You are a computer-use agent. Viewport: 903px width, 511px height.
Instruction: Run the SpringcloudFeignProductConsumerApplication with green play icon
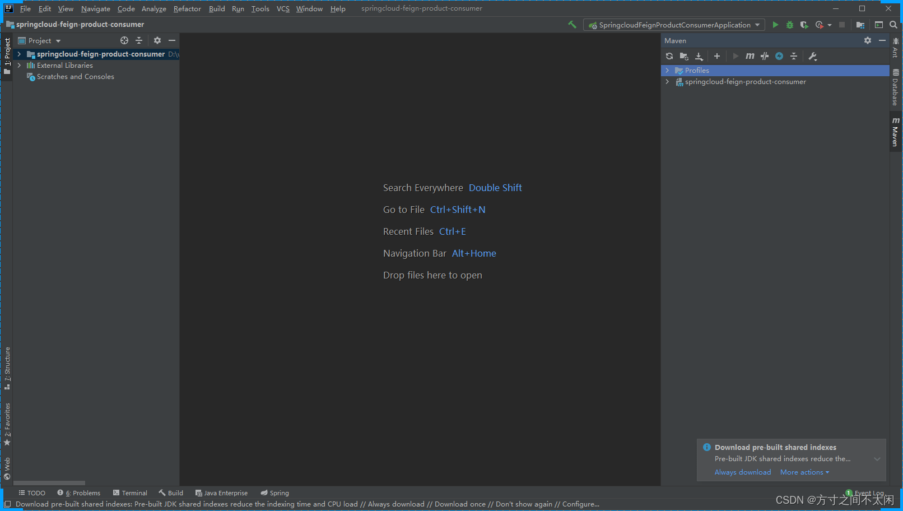click(775, 25)
